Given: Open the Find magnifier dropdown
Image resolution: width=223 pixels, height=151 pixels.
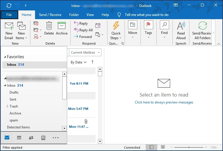Looking at the screenshot, I should 164,30.
